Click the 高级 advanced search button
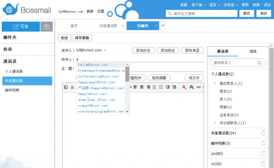 click(x=264, y=13)
